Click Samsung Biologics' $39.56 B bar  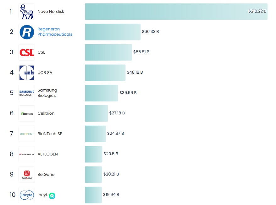101,93
